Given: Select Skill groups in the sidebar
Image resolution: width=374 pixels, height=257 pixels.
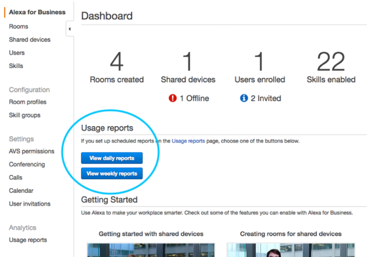Looking at the screenshot, I should pos(25,115).
